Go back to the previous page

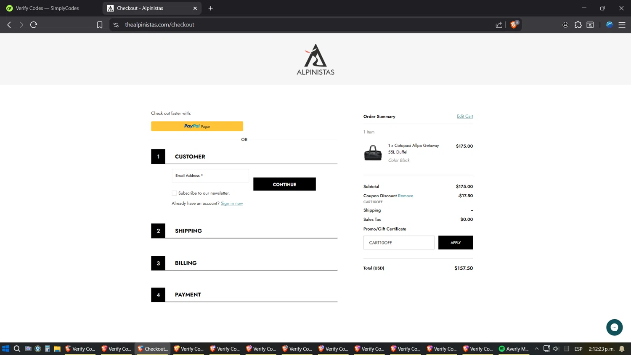pyautogui.click(x=9, y=25)
